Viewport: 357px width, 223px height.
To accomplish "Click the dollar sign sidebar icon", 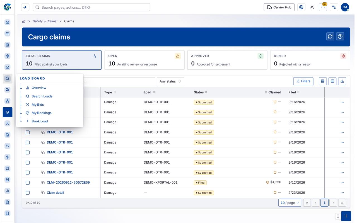I will click(x=8, y=157).
